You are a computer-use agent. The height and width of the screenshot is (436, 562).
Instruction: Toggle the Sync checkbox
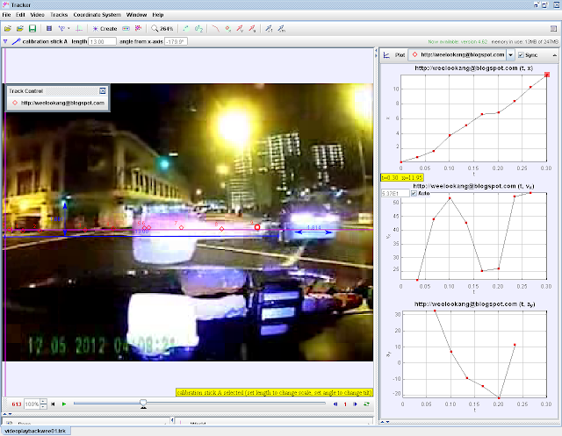[x=522, y=54]
